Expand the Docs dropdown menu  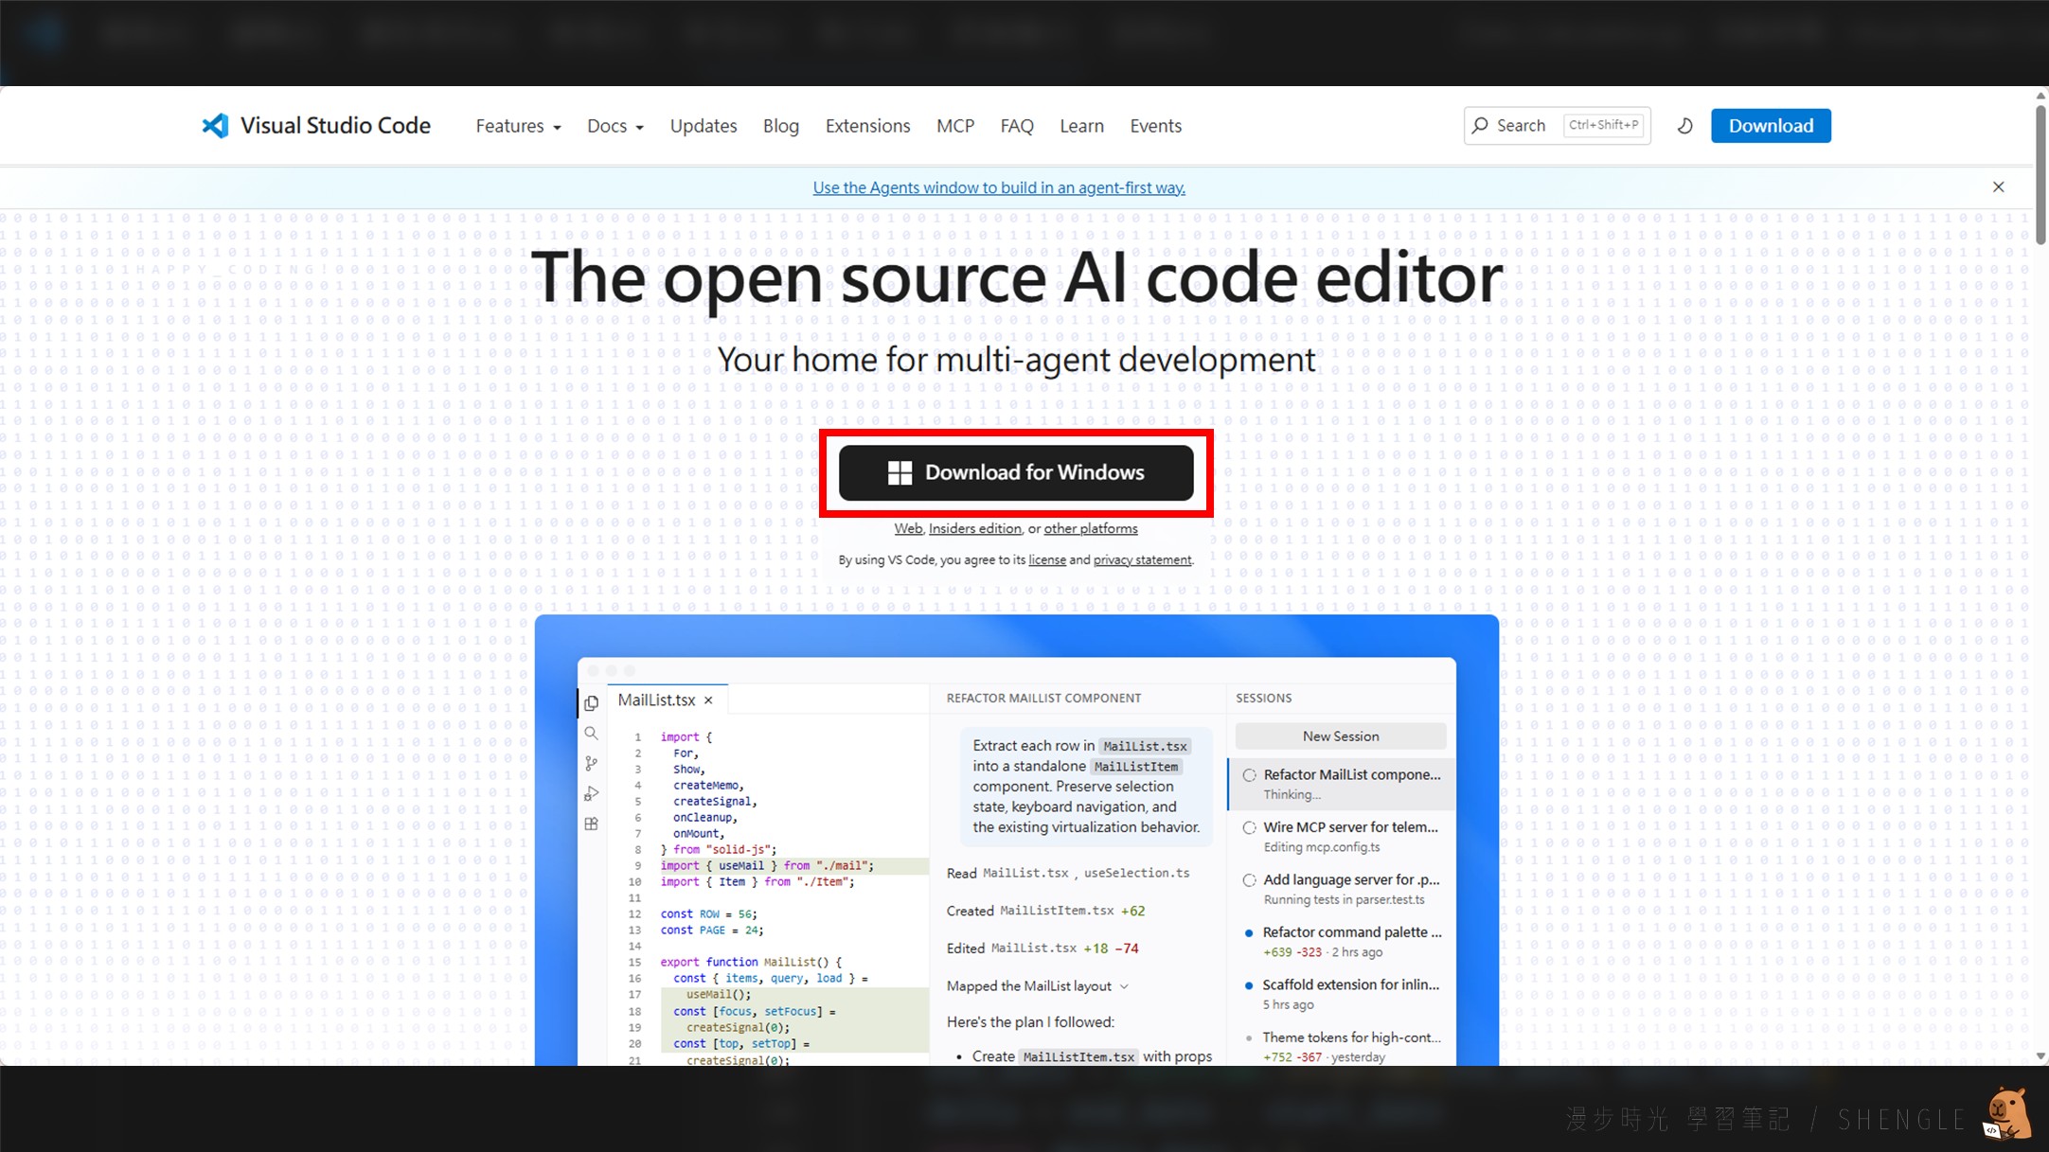615,126
